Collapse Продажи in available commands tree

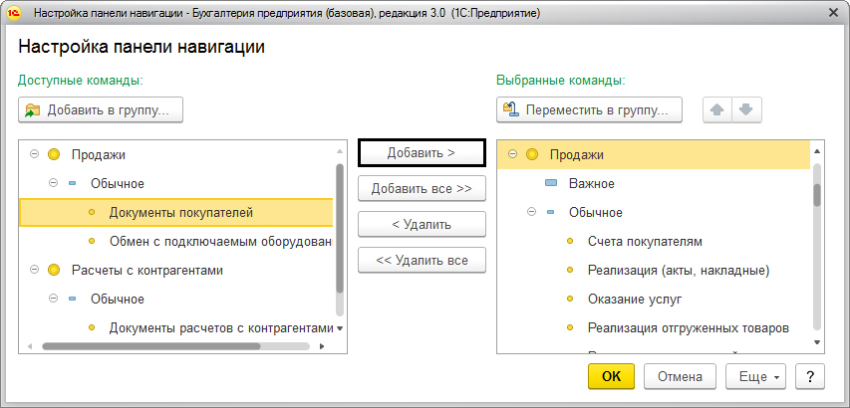[x=34, y=154]
